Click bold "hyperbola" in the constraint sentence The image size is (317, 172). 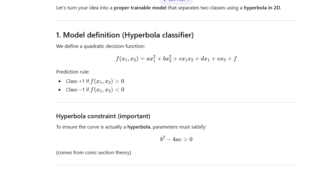point(139,127)
